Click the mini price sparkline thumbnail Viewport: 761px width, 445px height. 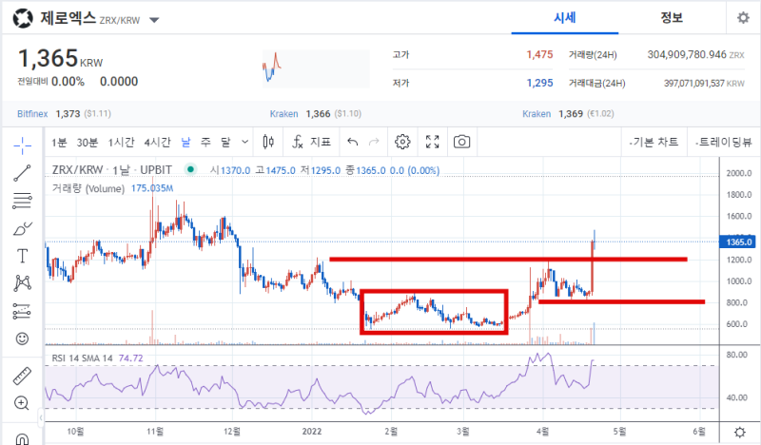[316, 68]
